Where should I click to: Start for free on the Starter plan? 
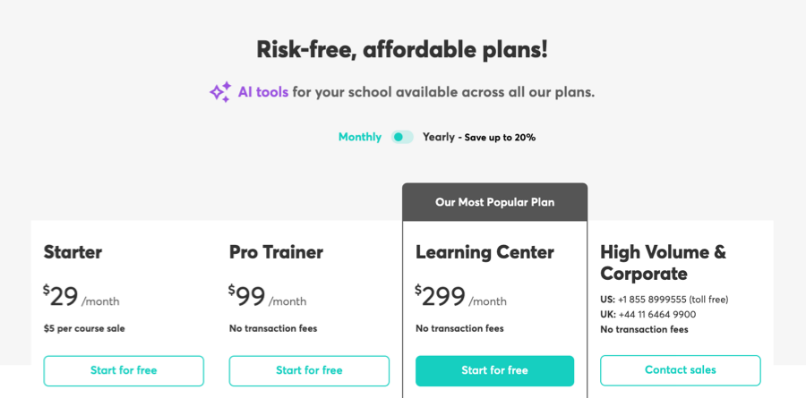[124, 370]
